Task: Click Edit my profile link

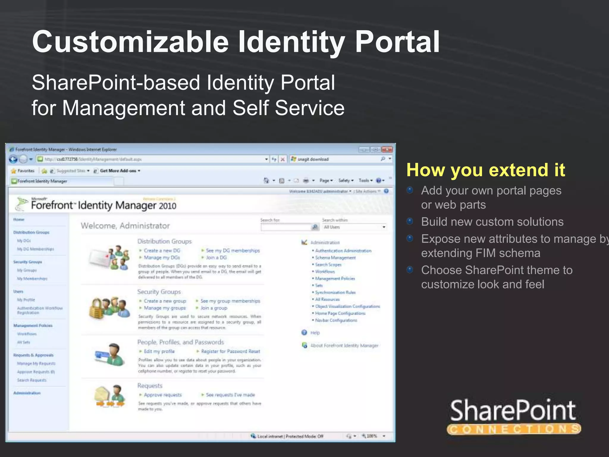Action: (x=159, y=351)
